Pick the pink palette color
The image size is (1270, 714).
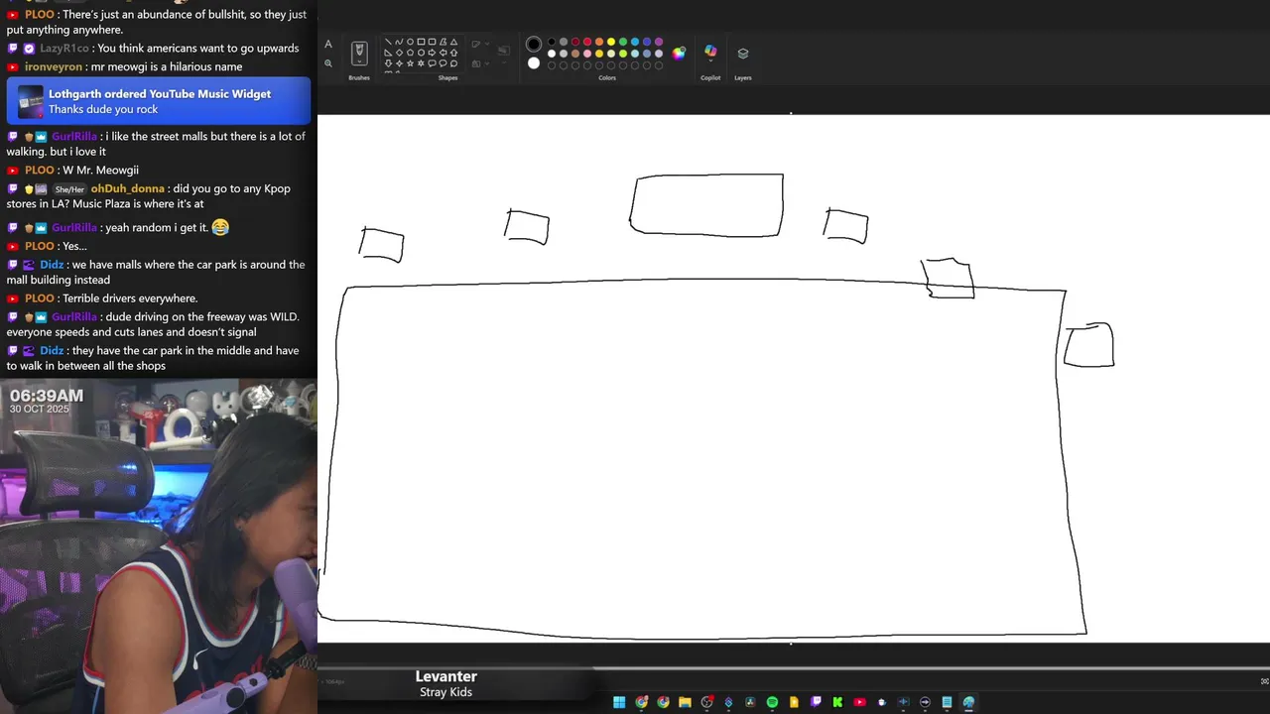587,54
